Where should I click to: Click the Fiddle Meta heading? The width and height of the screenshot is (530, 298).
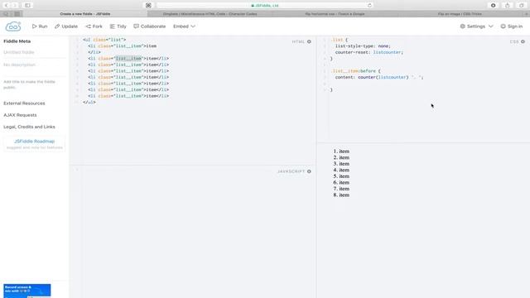tap(17, 41)
